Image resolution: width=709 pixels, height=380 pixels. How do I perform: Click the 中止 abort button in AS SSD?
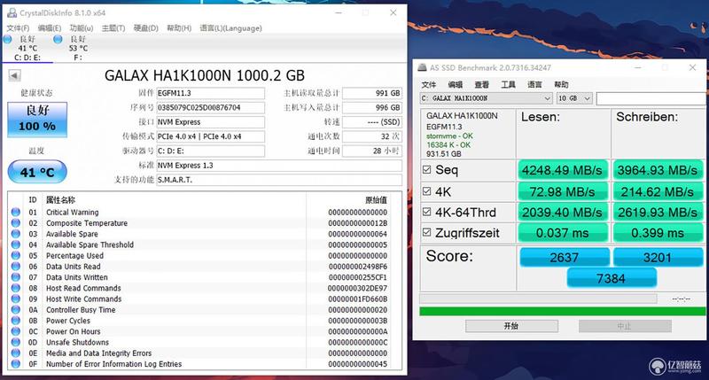pyautogui.click(x=625, y=326)
